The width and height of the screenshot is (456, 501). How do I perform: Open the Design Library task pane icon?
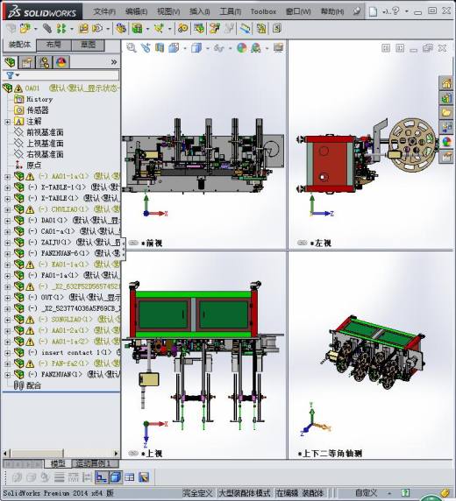coord(446,98)
